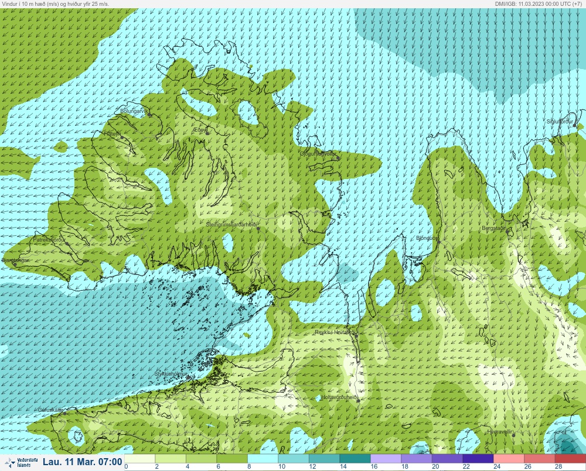Click the Patreksfjörður station label
Viewport: 586px width, 471px height.
(49, 240)
